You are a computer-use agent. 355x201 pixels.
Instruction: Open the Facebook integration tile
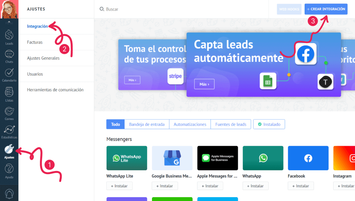point(308,158)
